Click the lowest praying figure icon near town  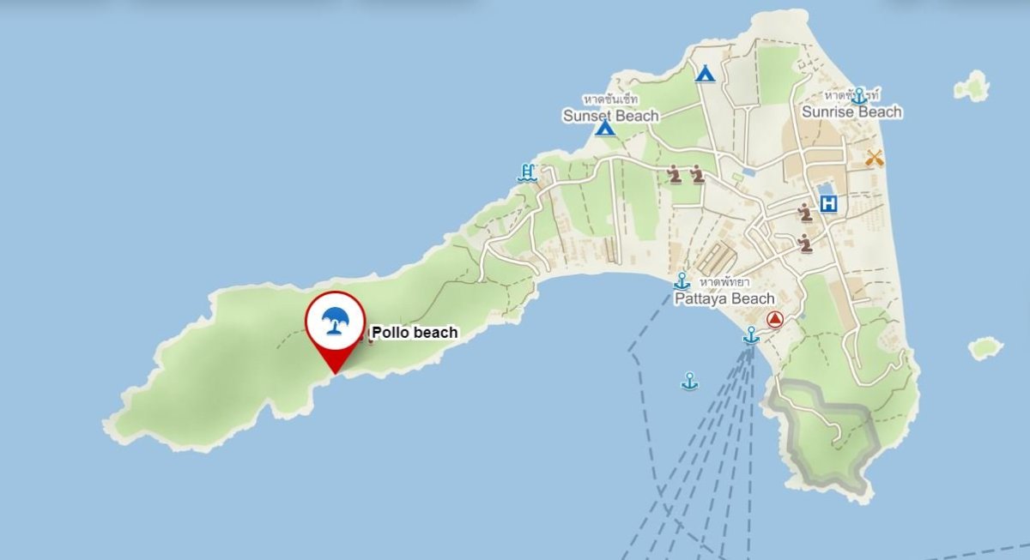[x=804, y=244]
